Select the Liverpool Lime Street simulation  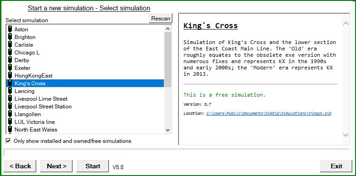click(x=85, y=99)
